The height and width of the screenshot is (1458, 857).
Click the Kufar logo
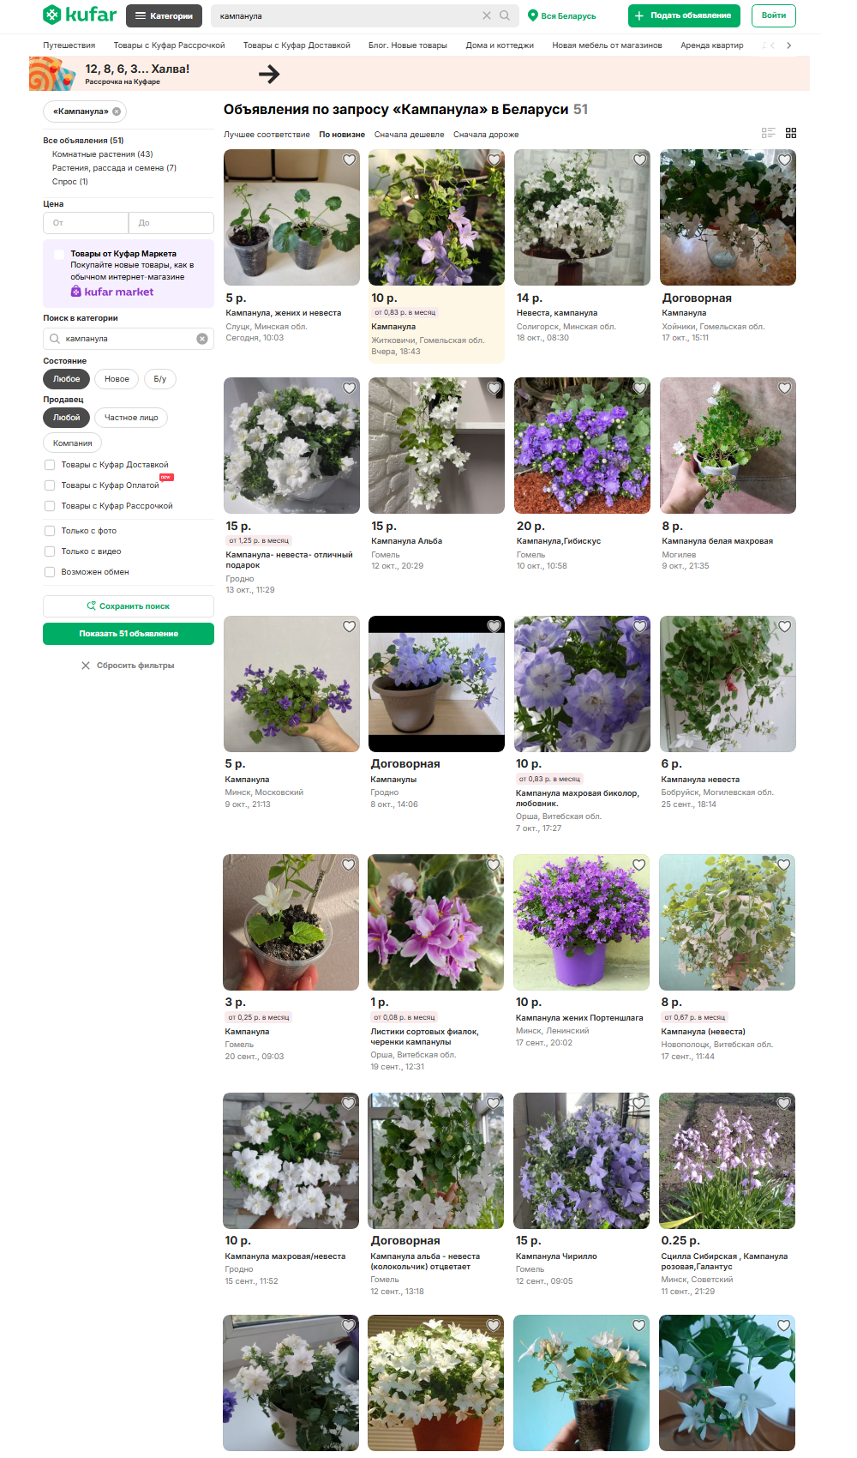(x=80, y=15)
